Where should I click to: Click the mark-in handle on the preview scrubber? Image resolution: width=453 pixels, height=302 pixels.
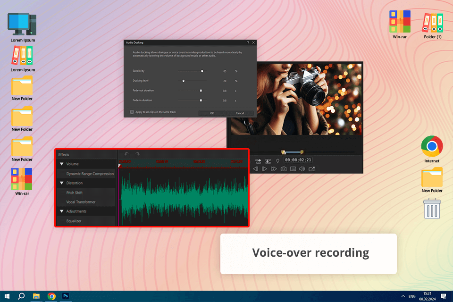point(284,152)
